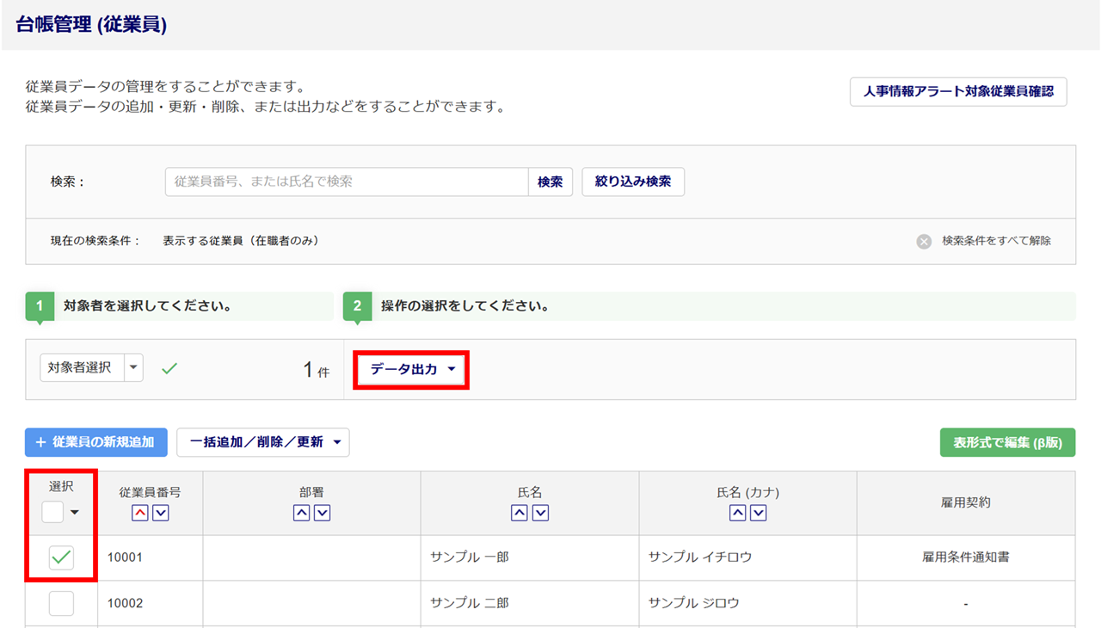Sort 氏名 column descending

pos(540,513)
